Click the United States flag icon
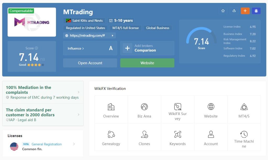Screen dimensions: 268x160 click(x=14, y=146)
